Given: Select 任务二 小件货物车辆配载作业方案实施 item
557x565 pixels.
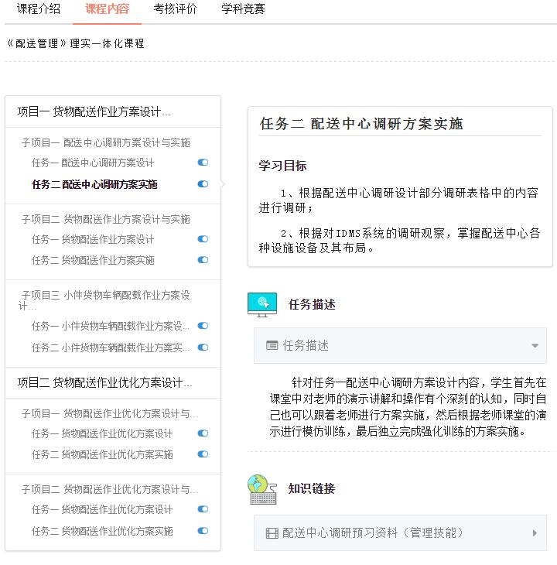Looking at the screenshot, I should pos(110,348).
